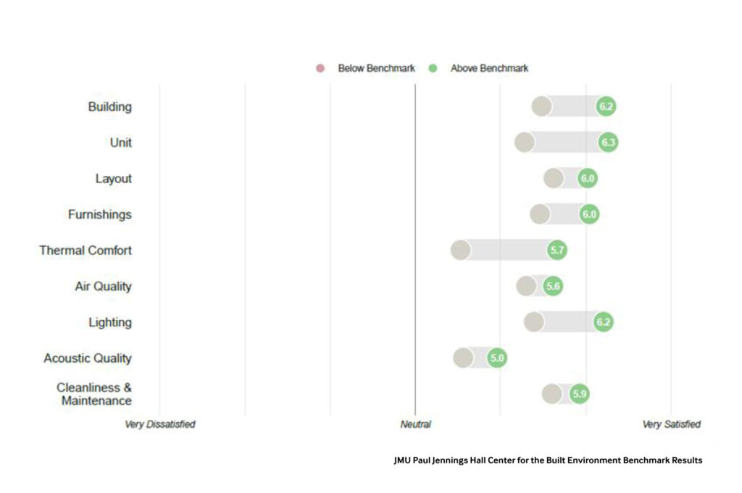The height and width of the screenshot is (493, 742).
Task: Select the 5.7 Thermal Comfort score marker
Action: [x=557, y=250]
